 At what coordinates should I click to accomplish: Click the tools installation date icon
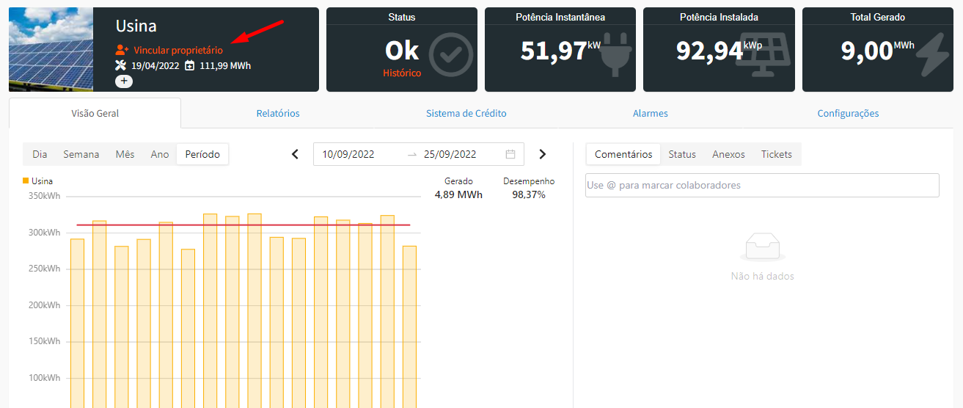click(122, 65)
